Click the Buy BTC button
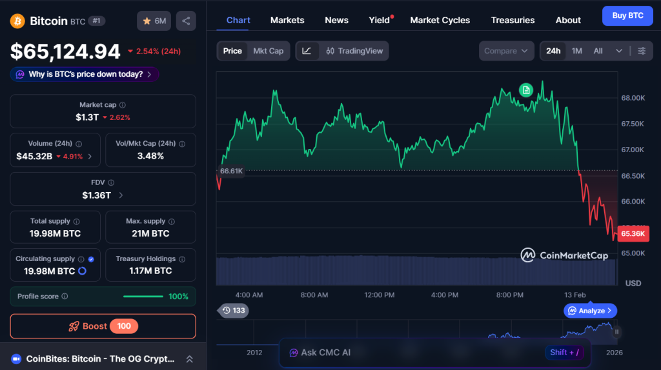 tap(627, 16)
